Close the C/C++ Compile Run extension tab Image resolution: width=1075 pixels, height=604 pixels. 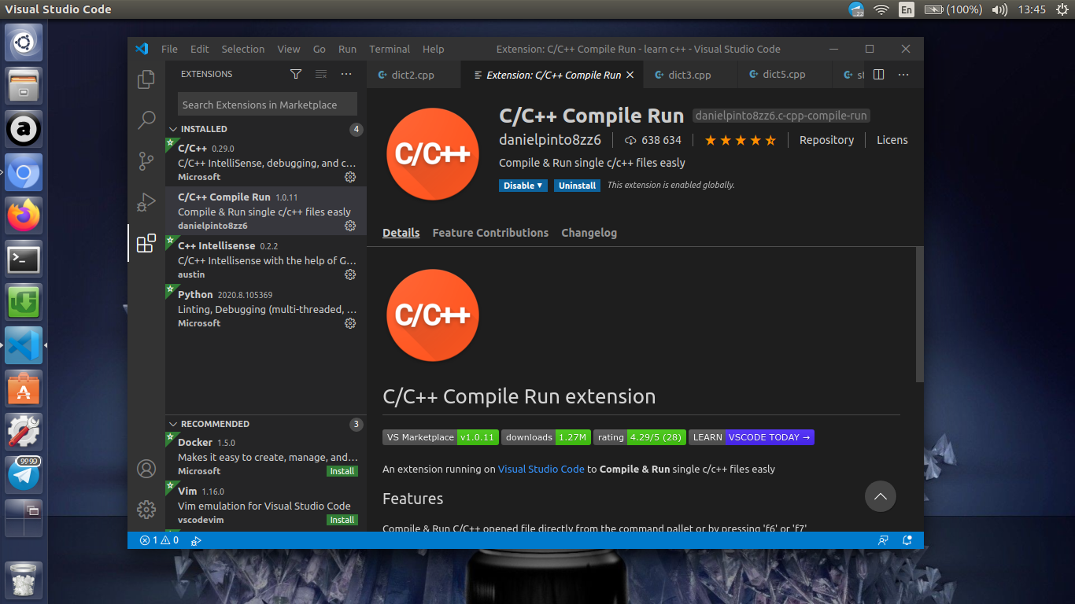tap(630, 75)
